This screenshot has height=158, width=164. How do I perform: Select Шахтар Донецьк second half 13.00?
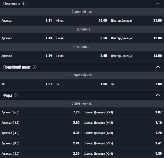pyautogui.click(x=136, y=56)
